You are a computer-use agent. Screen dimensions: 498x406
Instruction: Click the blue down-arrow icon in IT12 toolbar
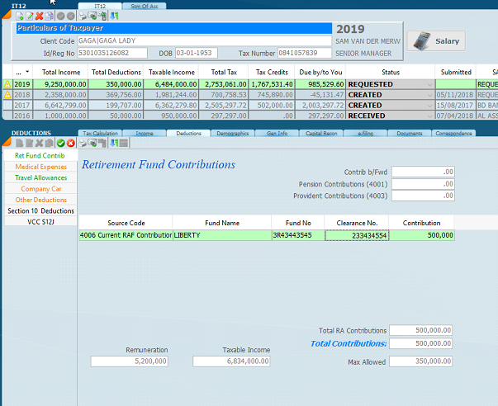point(113,16)
